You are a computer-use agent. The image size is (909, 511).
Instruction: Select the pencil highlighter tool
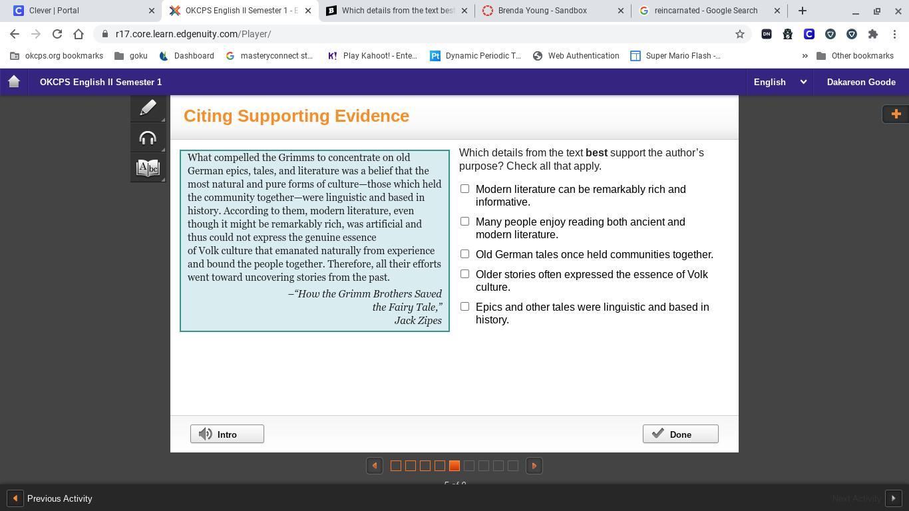pos(148,108)
